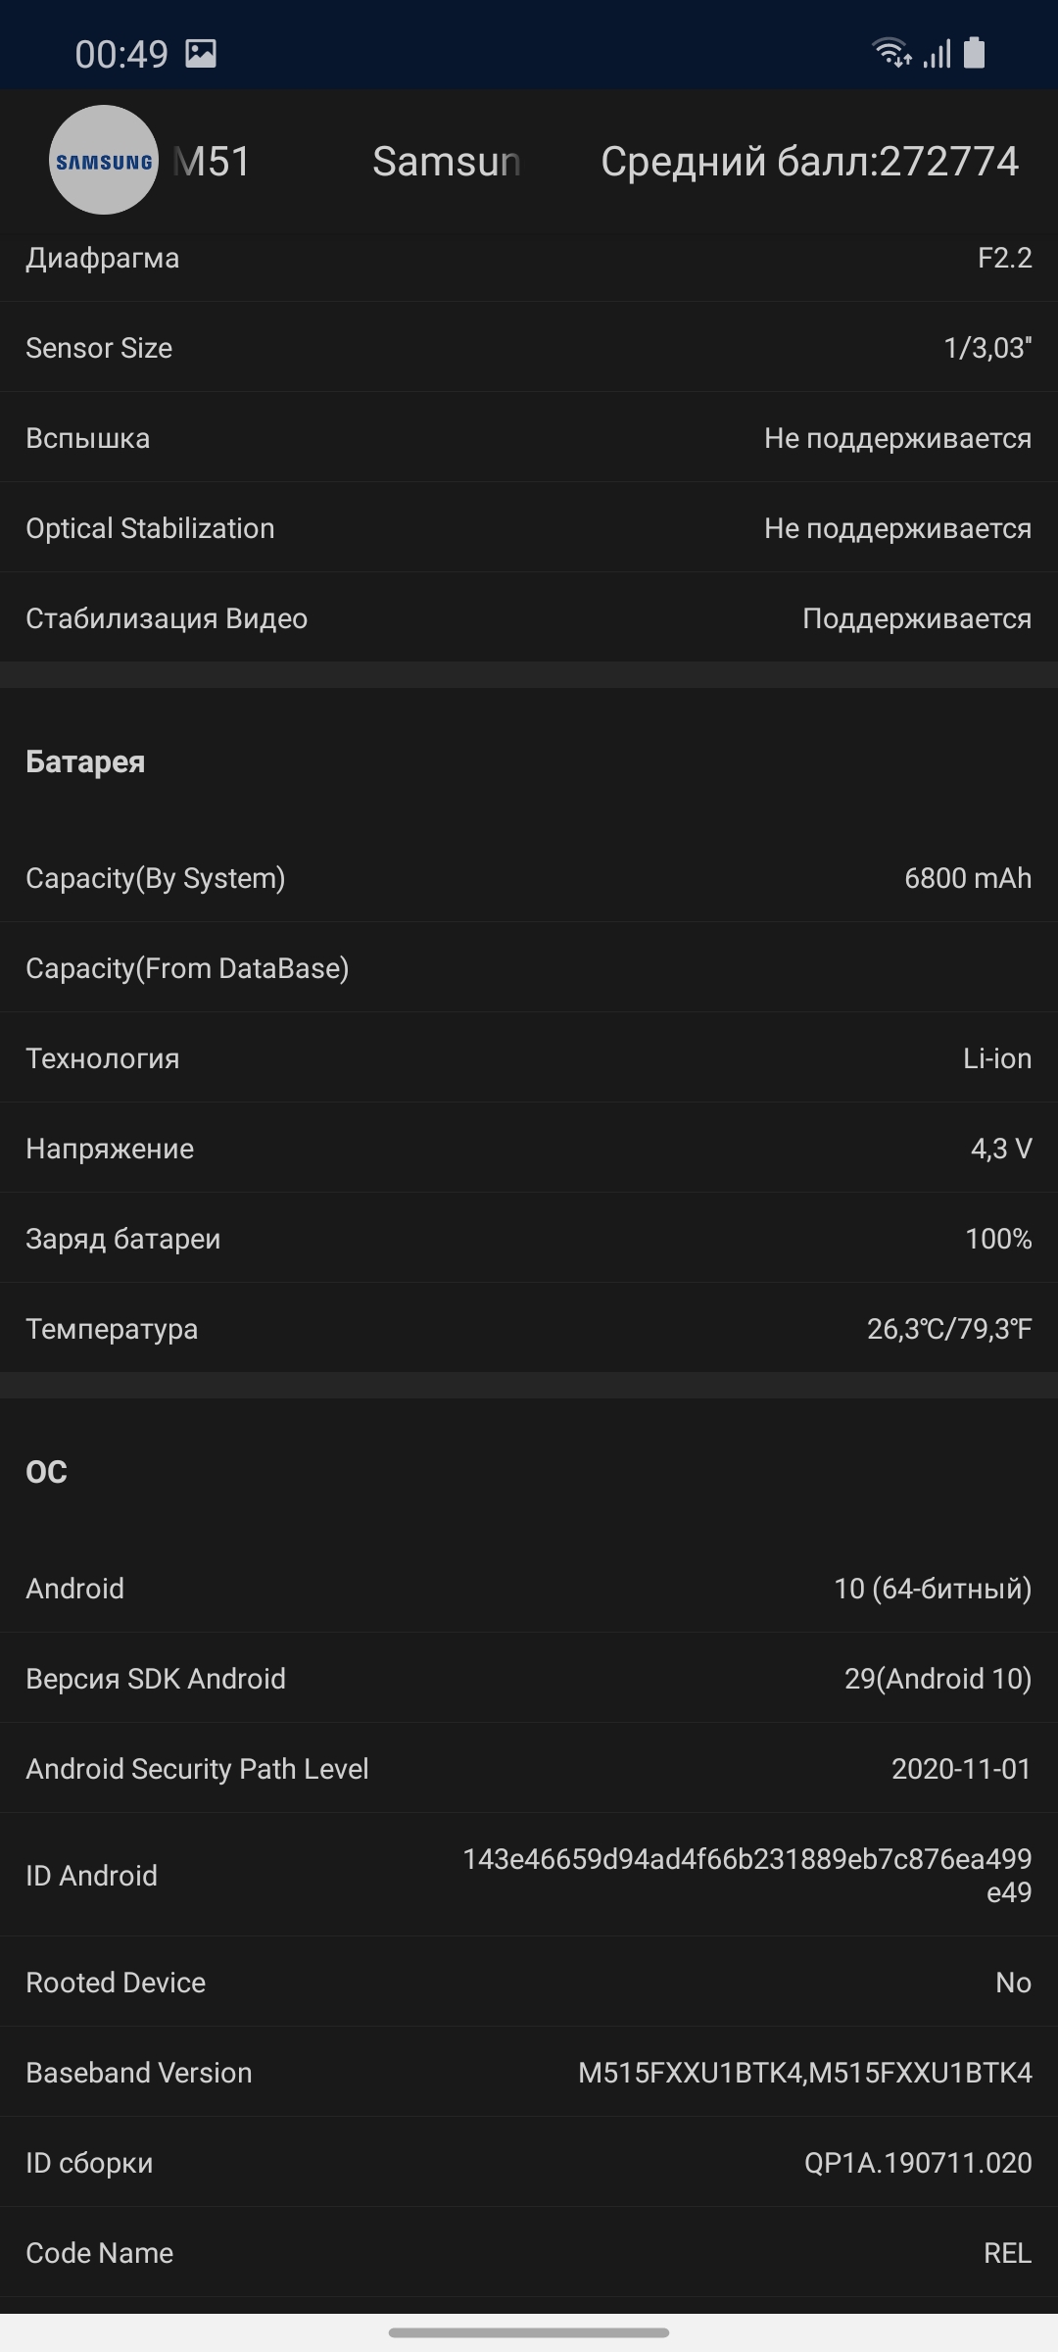The height and width of the screenshot is (2352, 1058).
Task: Select the Optical Stabilization row
Action: coord(529,528)
